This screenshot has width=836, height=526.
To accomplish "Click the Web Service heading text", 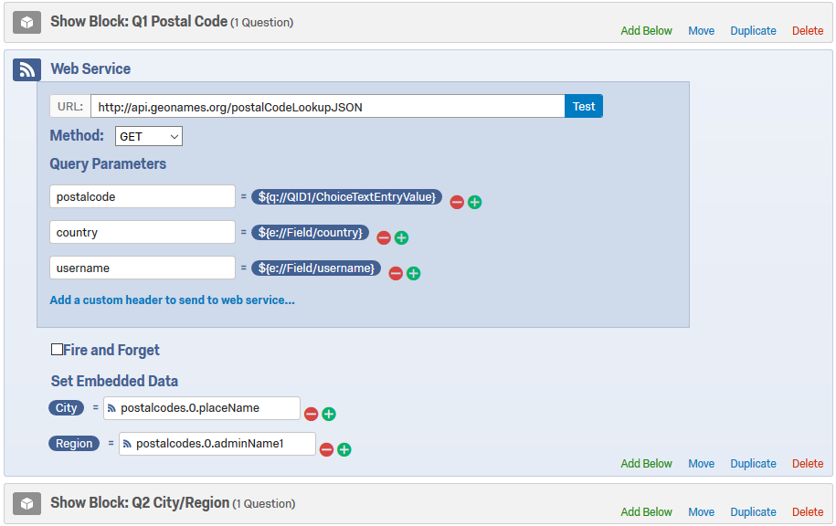I will [x=90, y=68].
